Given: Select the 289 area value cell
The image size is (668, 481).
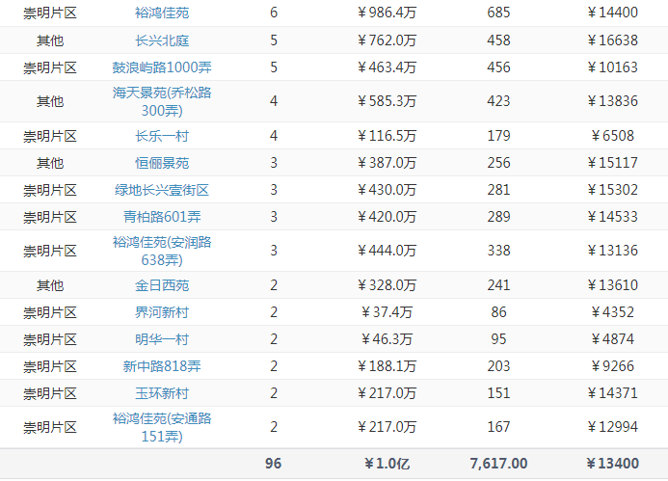Looking at the screenshot, I should (x=498, y=217).
